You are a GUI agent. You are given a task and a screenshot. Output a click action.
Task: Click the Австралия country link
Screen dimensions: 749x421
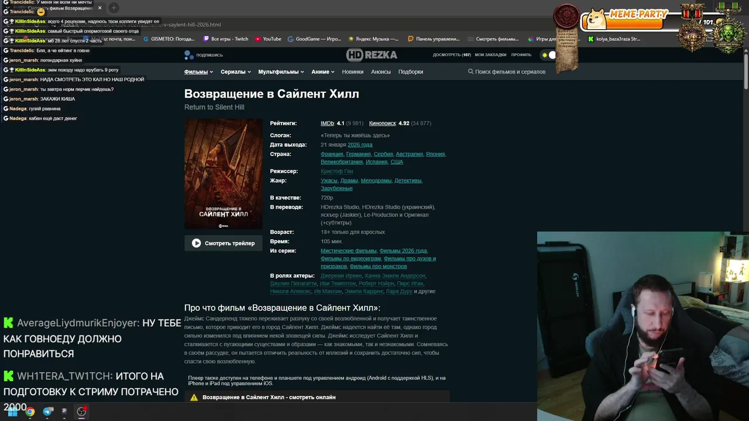[x=409, y=154]
